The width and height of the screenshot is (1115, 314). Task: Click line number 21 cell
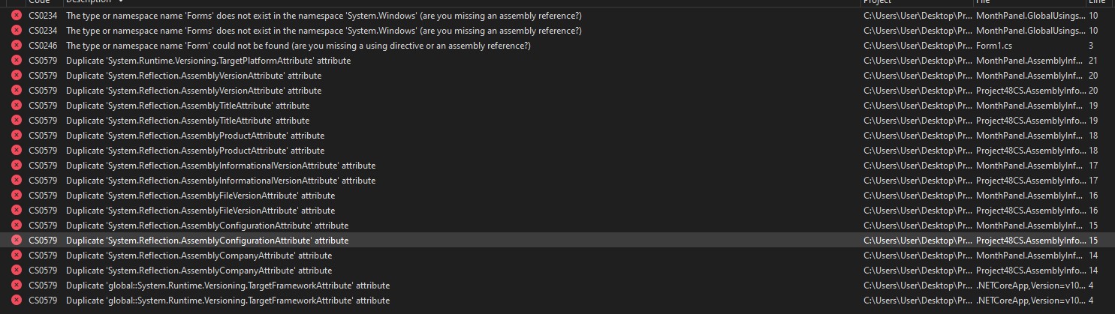tap(1092, 61)
